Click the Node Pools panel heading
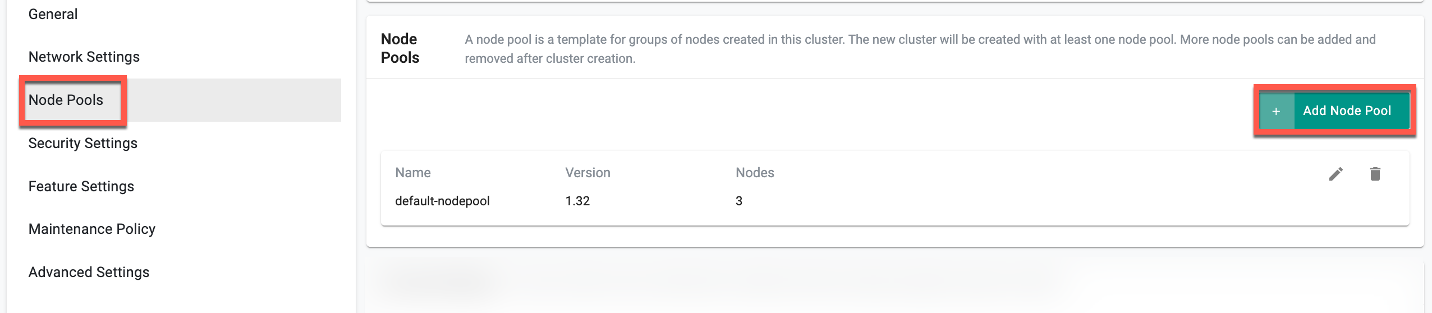 [x=400, y=48]
